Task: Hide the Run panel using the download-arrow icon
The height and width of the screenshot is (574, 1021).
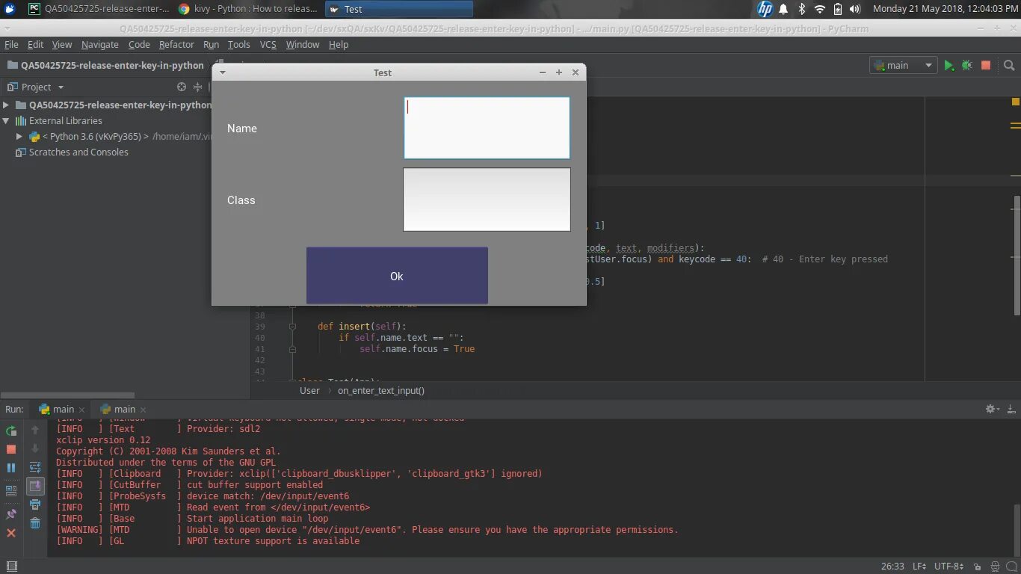Action: pyautogui.click(x=1011, y=409)
